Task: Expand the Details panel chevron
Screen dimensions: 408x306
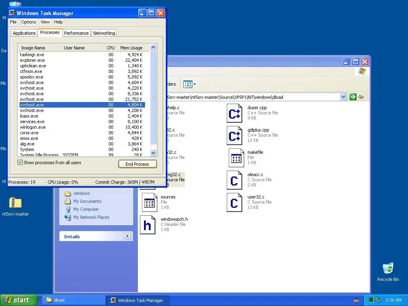Action: tap(127, 236)
